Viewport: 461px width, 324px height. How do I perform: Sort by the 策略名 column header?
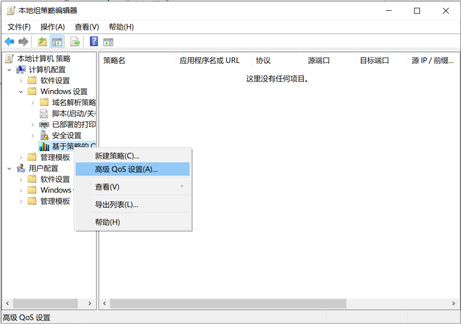pyautogui.click(x=138, y=60)
